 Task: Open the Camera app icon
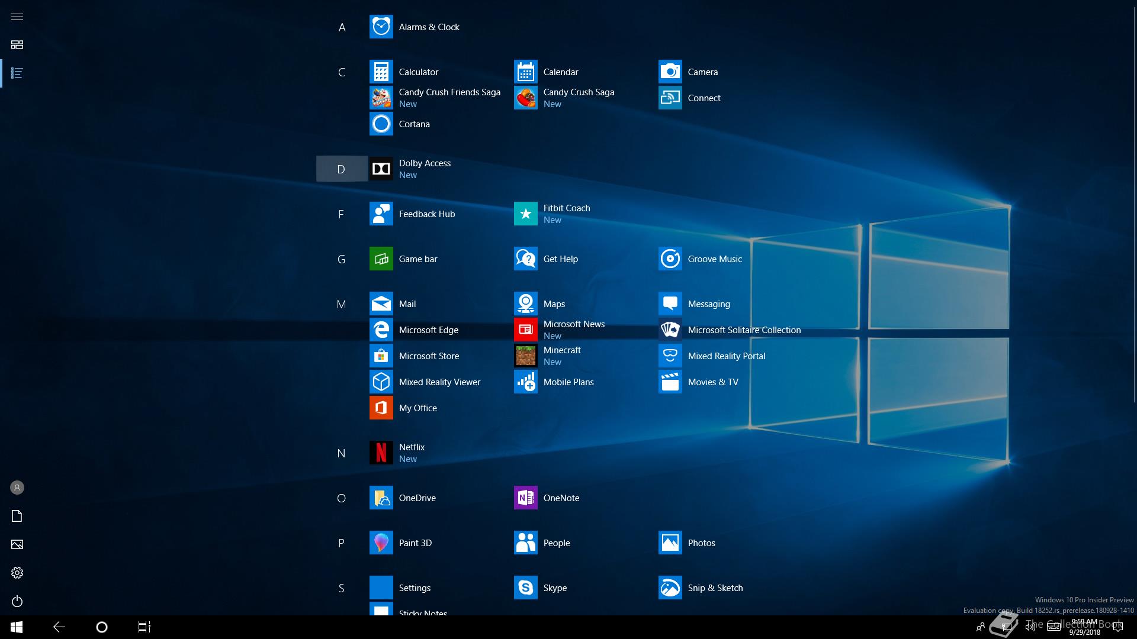[x=670, y=72]
